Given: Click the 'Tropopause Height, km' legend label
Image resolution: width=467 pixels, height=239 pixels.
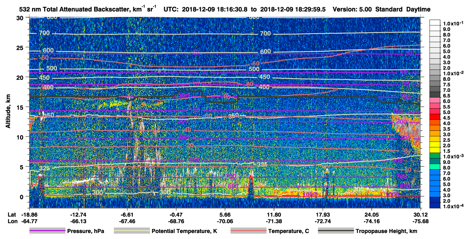Looking at the screenshot, I should 386,231.
